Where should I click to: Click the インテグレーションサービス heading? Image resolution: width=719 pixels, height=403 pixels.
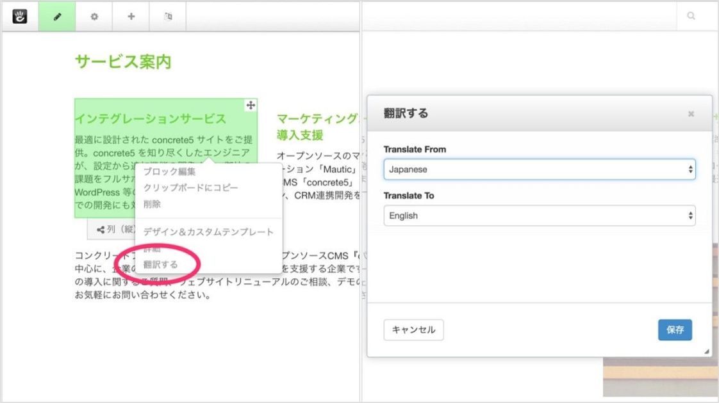click(x=150, y=119)
